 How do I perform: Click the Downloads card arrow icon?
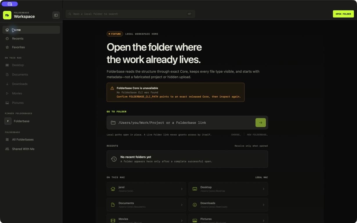[195, 205]
